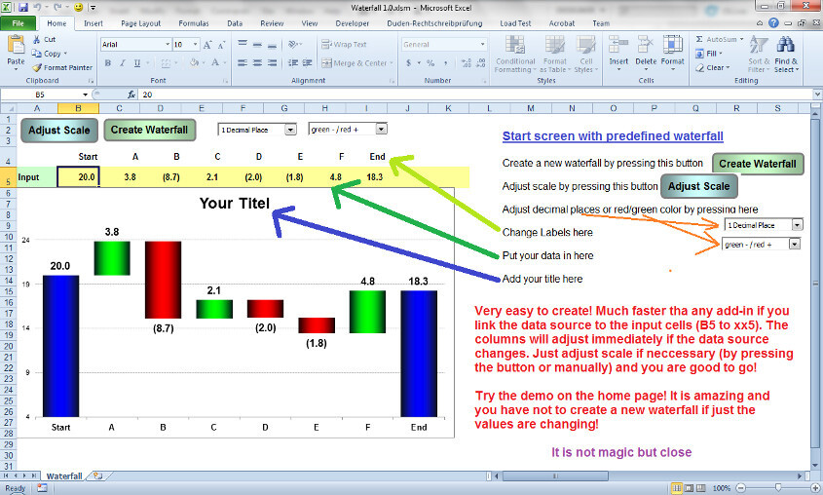Switch to the Page Layout tab
This screenshot has height=495, width=823.
(140, 23)
